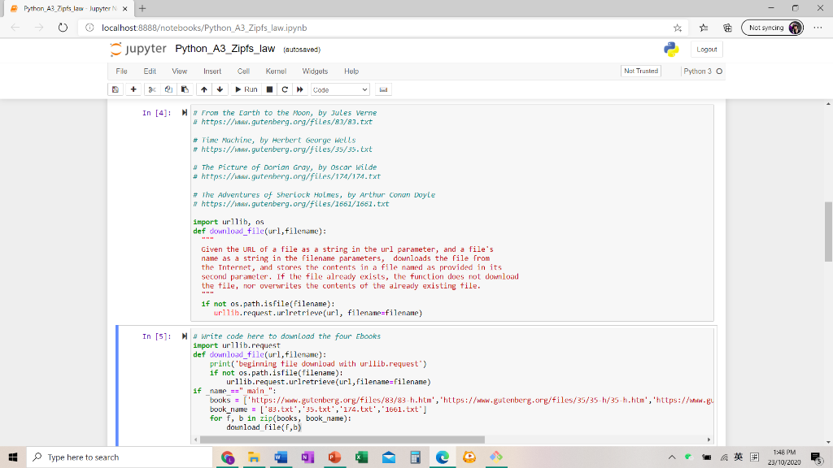Open the Favorites list
This screenshot has height=468, width=833.
coord(704,28)
